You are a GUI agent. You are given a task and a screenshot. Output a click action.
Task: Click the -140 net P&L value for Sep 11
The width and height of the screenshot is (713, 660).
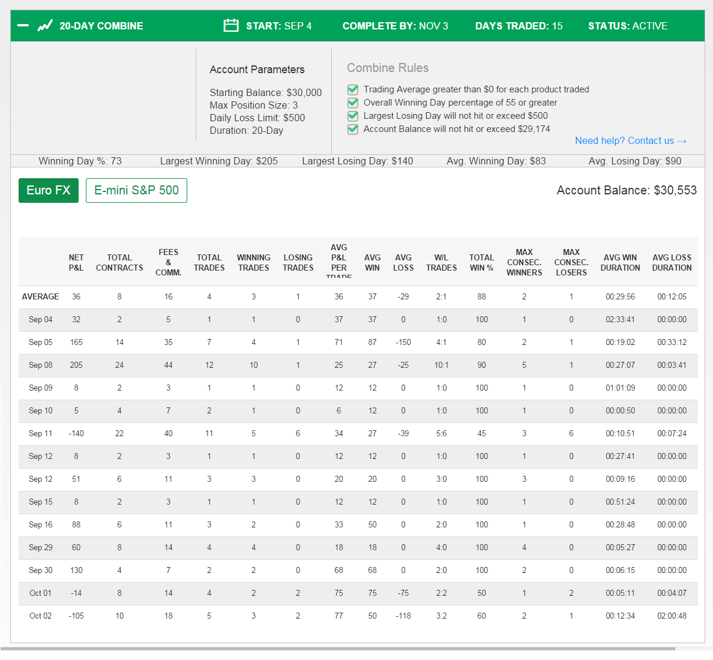point(76,433)
